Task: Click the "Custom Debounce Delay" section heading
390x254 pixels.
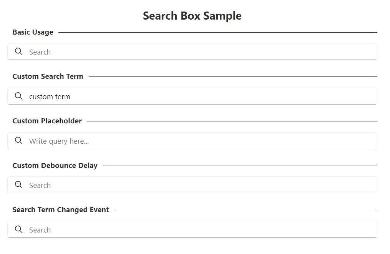Action: pyautogui.click(x=55, y=166)
